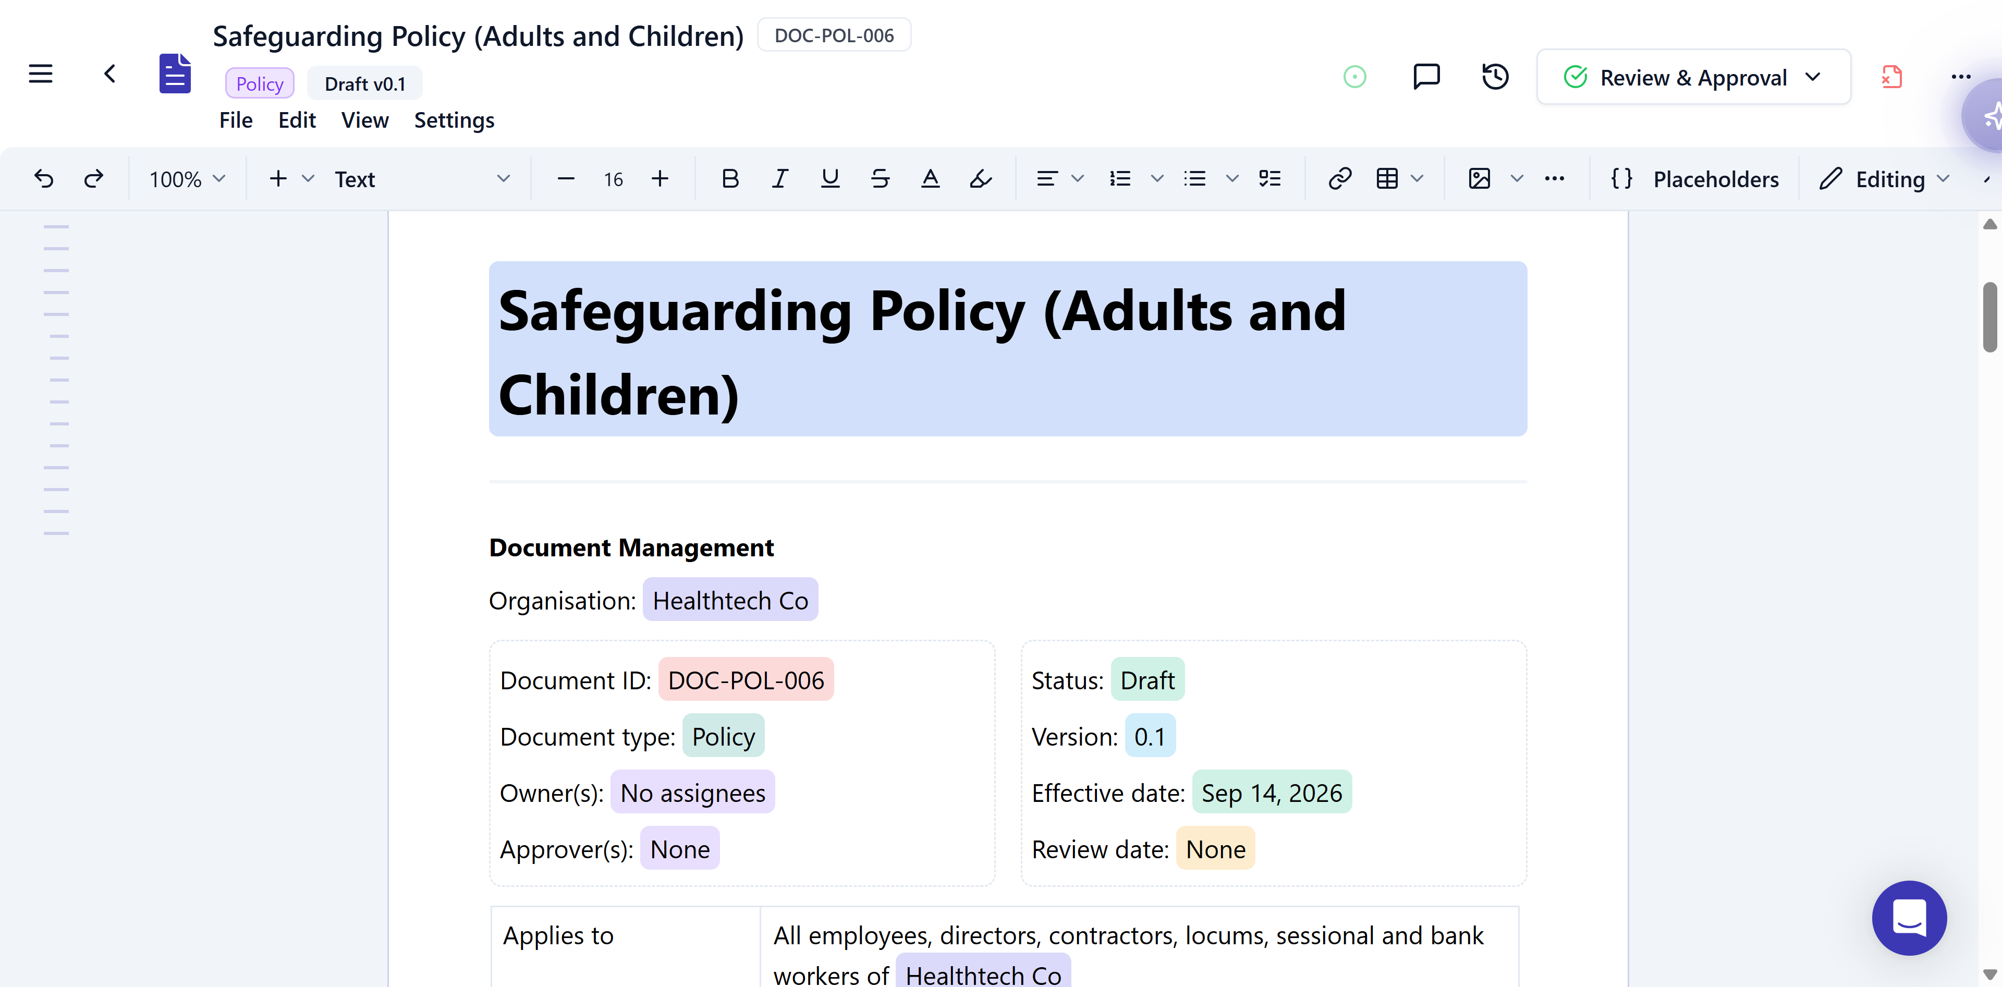2002x987 pixels.
Task: Open the Review & Approval dropdown
Action: pyautogui.click(x=1693, y=77)
